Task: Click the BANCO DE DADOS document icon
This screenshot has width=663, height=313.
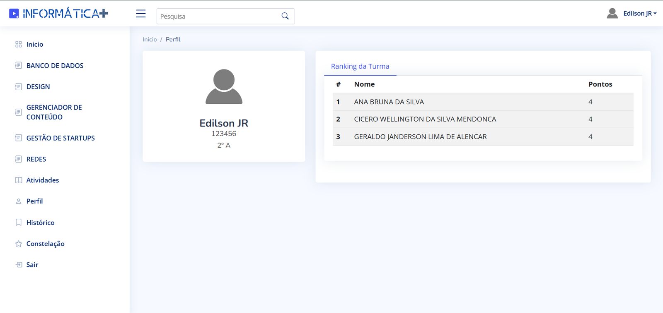Action: [x=19, y=65]
